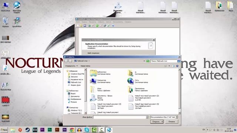This screenshot has width=237, height=133.
Task: Select the Сеть network item in file list
Action: 138,81
